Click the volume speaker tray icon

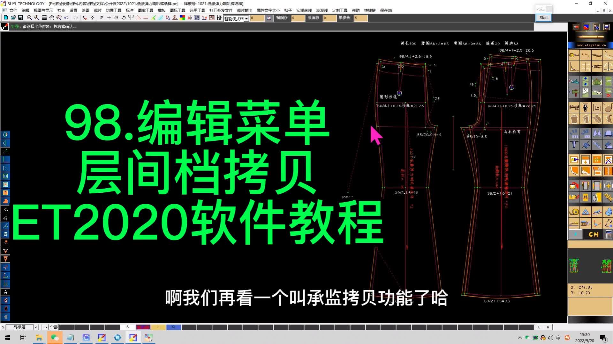(551, 338)
